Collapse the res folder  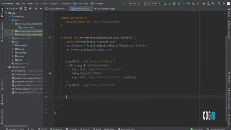[9, 42]
